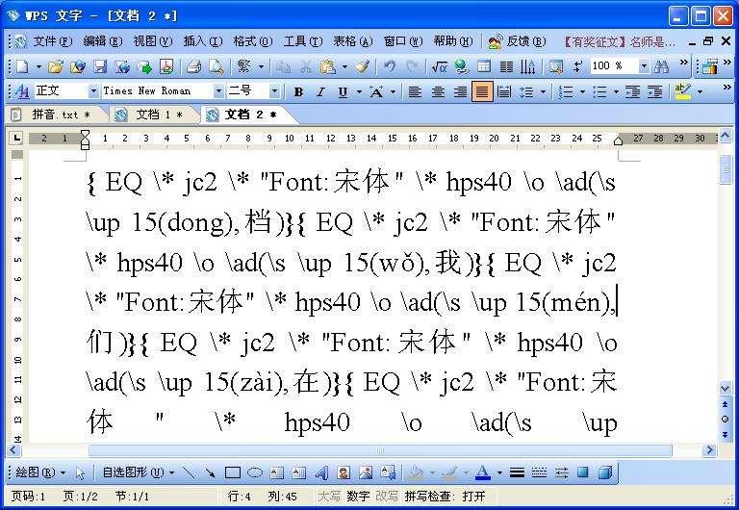The image size is (739, 510).
Task: Open the 插入 (Insert) menu
Action: click(203, 41)
